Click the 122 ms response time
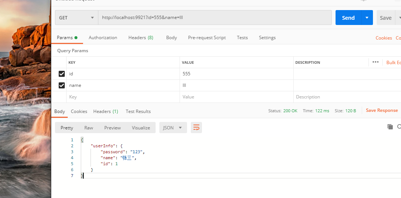401x198 pixels. coord(322,111)
